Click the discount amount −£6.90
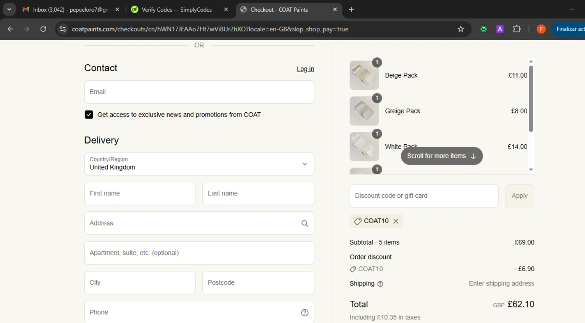The height and width of the screenshot is (323, 585). [524, 269]
